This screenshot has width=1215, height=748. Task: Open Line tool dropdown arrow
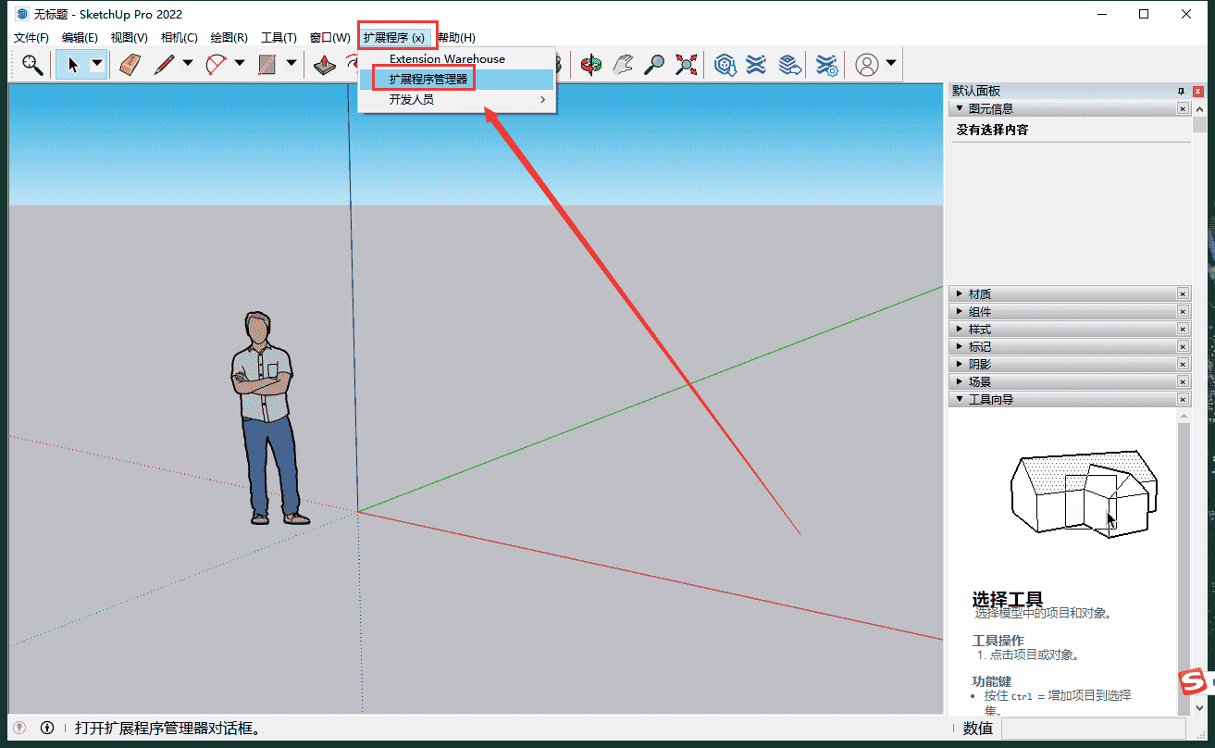tap(188, 65)
